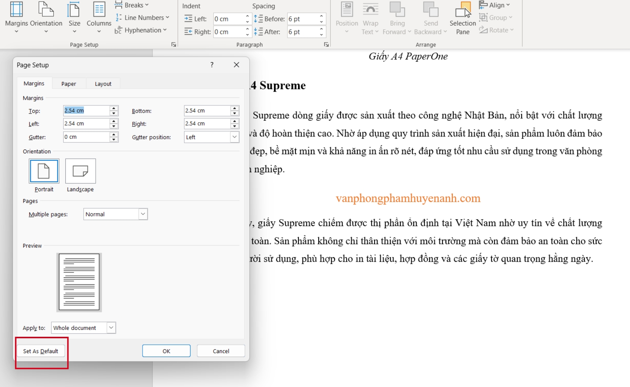Click the Bring Forward button
Screen dimensions: 630x387
(x=397, y=18)
